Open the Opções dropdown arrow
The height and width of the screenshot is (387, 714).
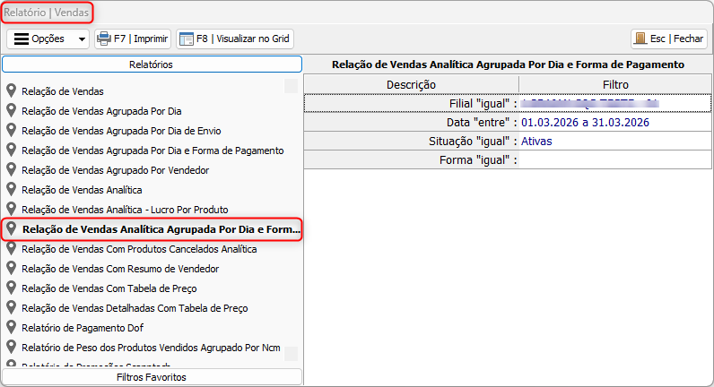83,39
